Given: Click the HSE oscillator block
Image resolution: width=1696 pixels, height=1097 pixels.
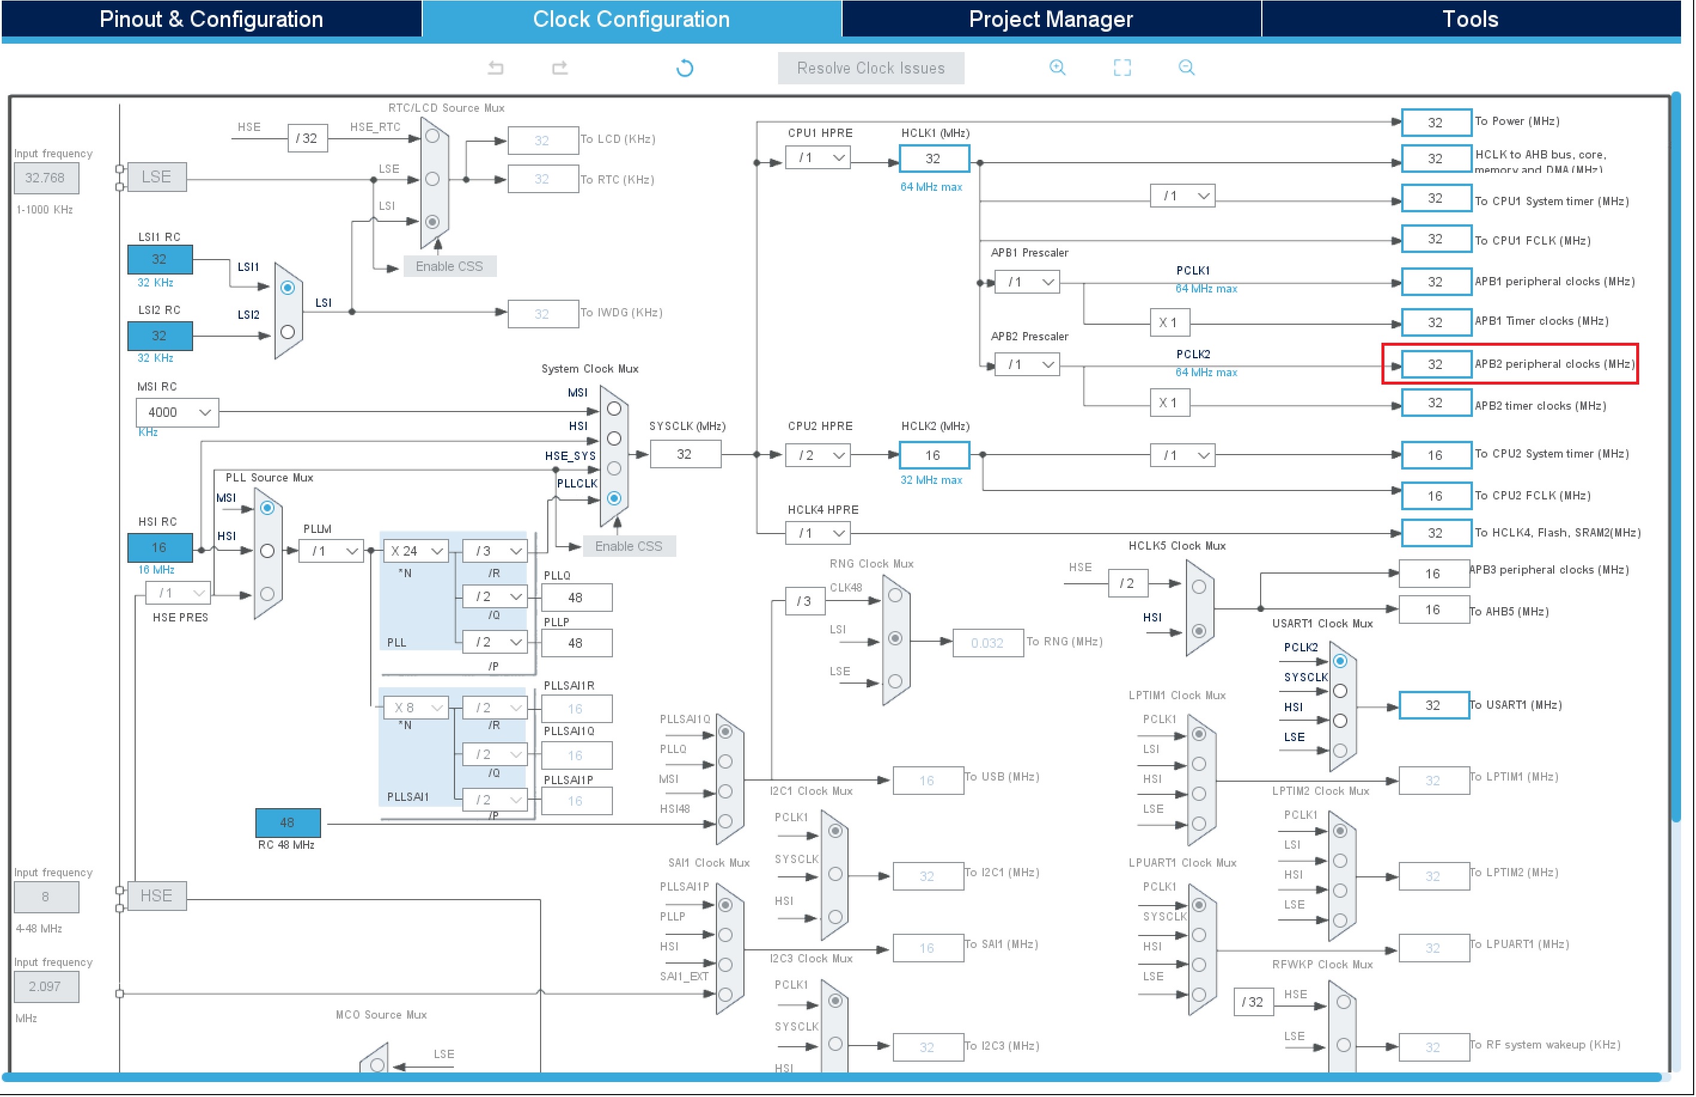Looking at the screenshot, I should tap(157, 895).
